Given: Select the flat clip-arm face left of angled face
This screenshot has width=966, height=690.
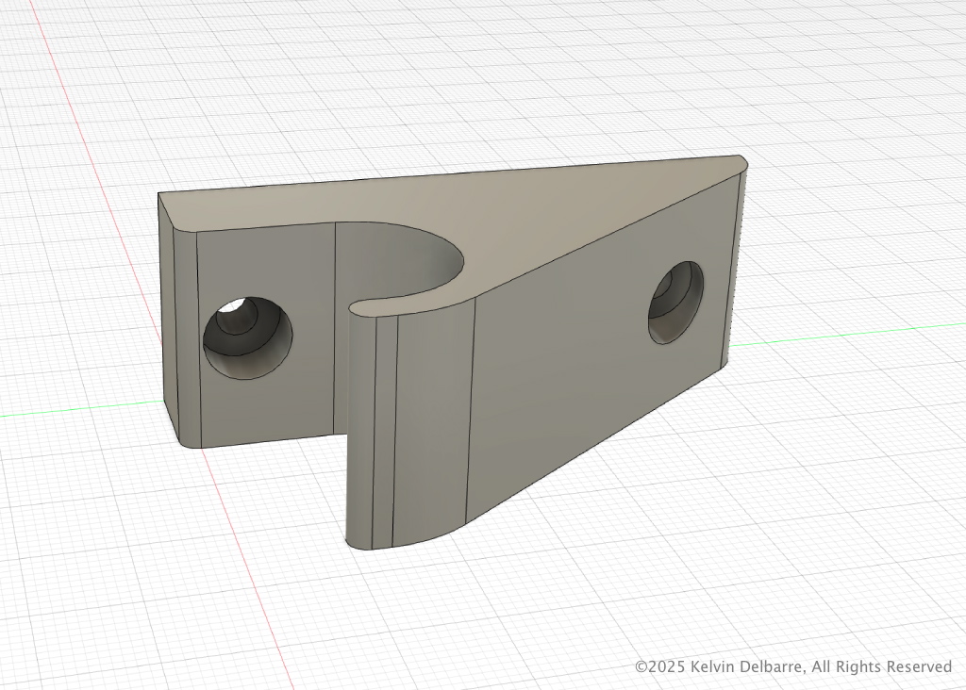Looking at the screenshot, I should point(431,415).
